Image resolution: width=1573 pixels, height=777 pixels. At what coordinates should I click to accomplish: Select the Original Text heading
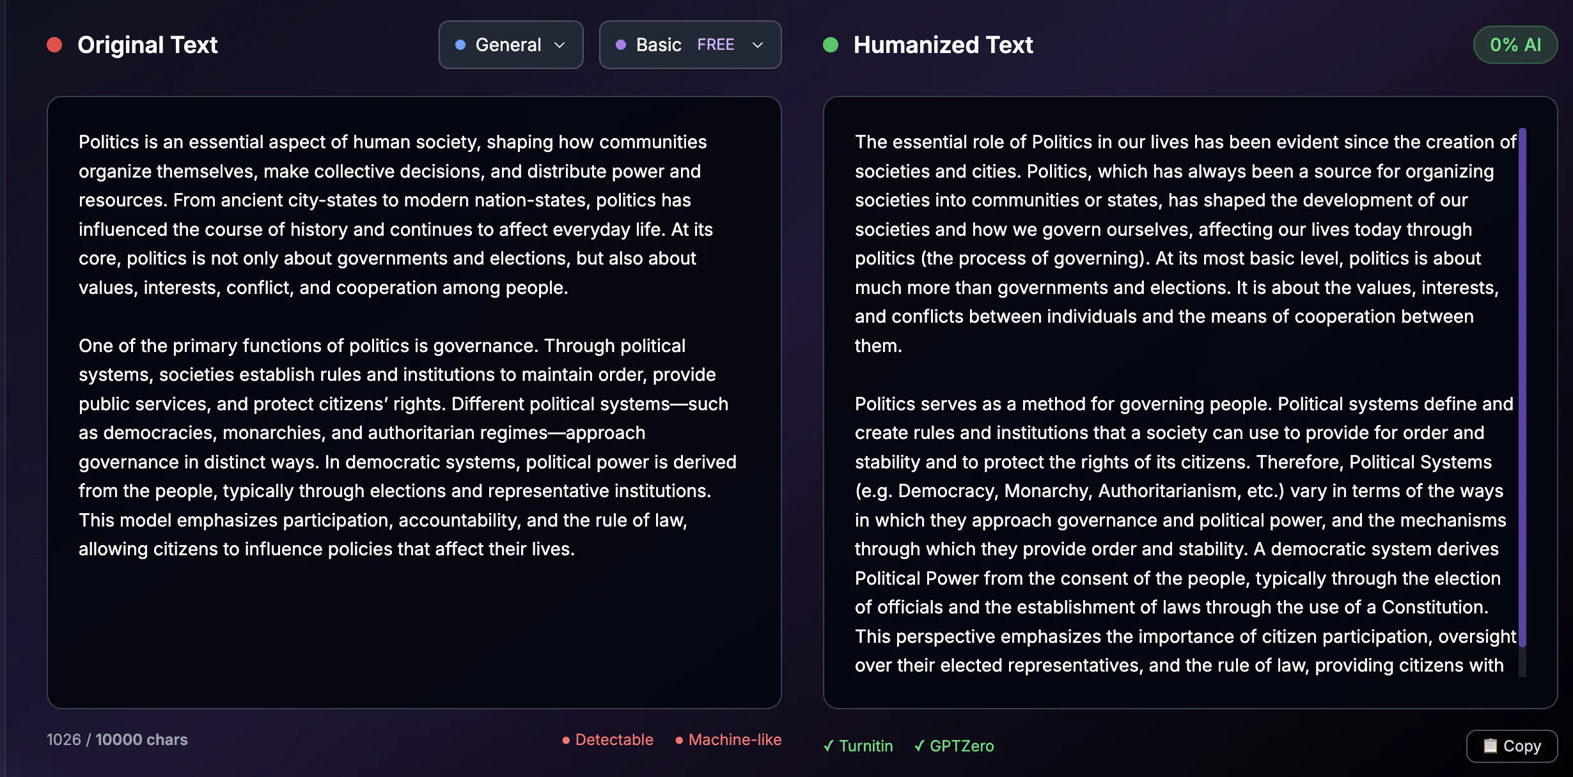(x=148, y=45)
